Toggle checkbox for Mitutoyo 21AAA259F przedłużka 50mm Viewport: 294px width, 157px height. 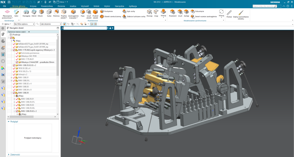tap(17, 62)
